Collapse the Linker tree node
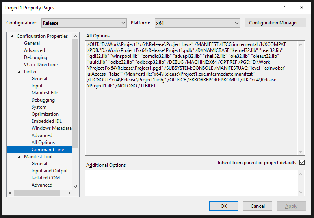 [20, 72]
